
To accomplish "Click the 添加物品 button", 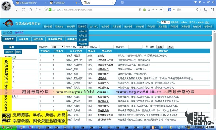I will point(9,52).
